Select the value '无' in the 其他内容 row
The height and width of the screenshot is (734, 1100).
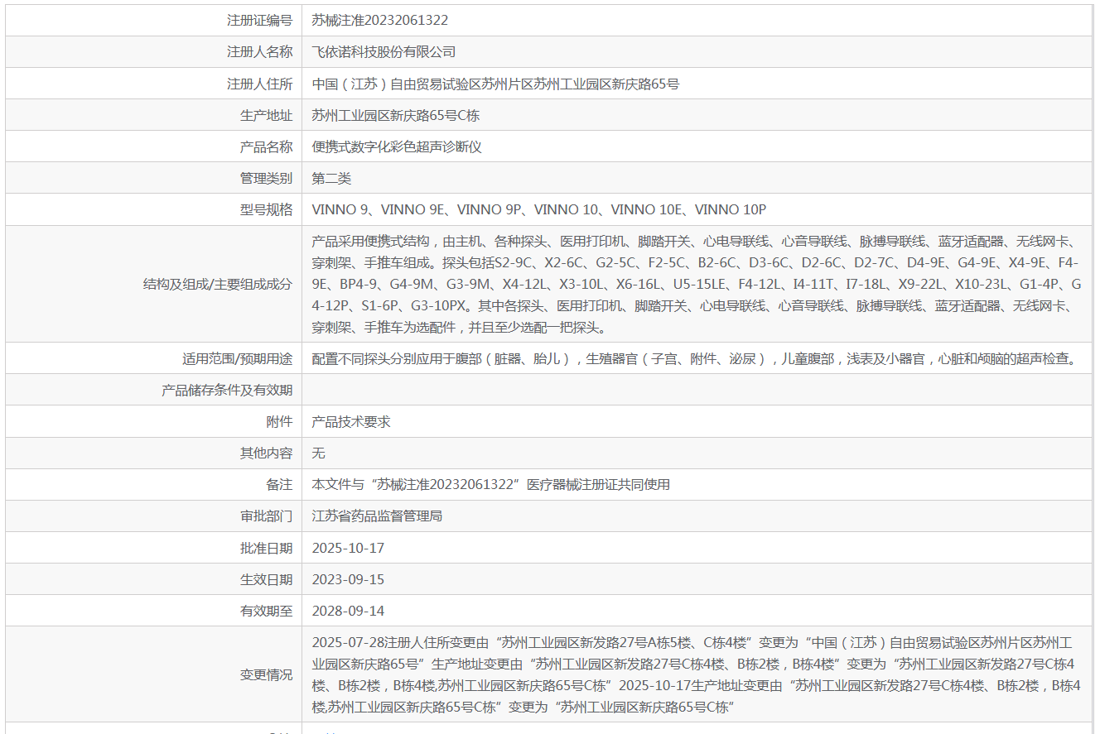(319, 453)
